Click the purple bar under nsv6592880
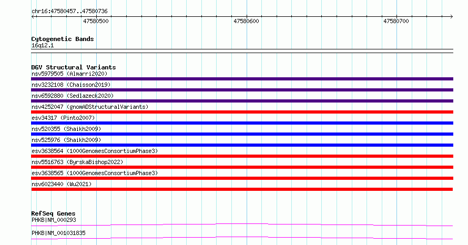The width and height of the screenshot is (468, 245). tap(242, 101)
